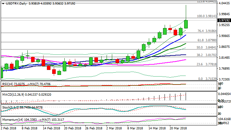
Task: Click the 2 Feb 2018 date label
Action: coord(9,128)
